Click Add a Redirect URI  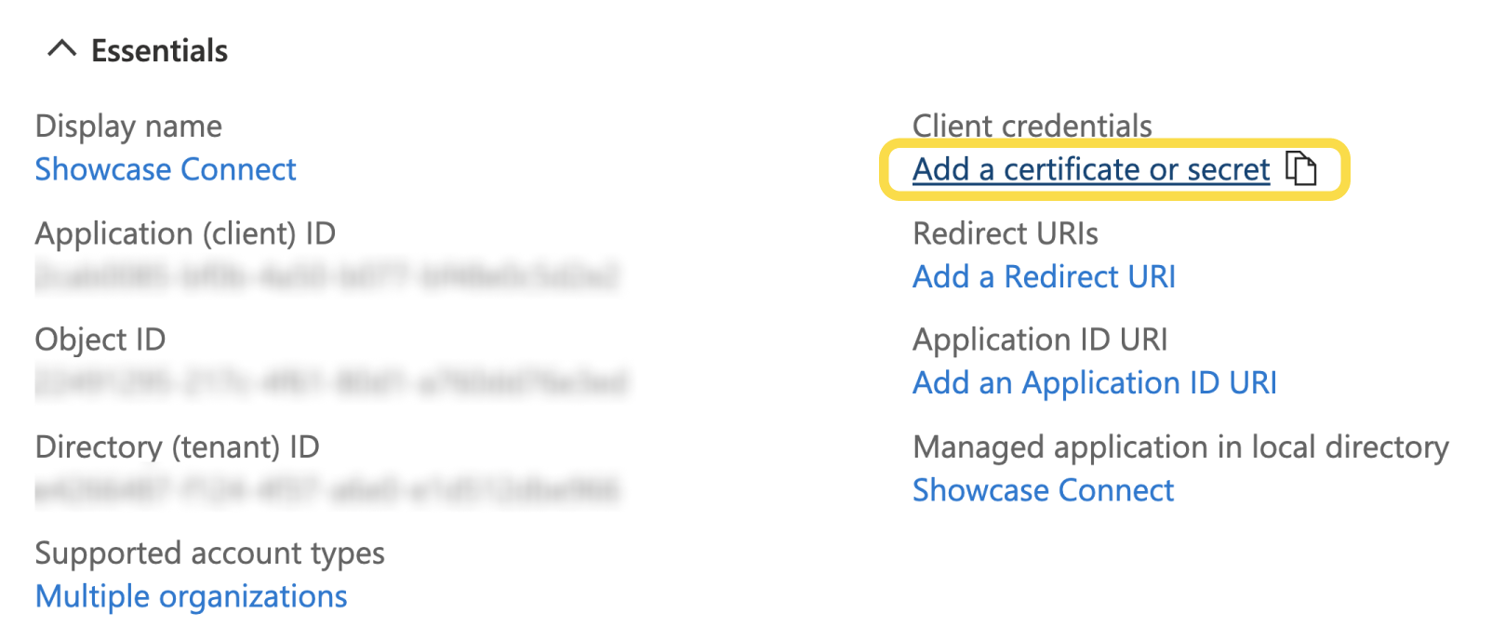1044,276
